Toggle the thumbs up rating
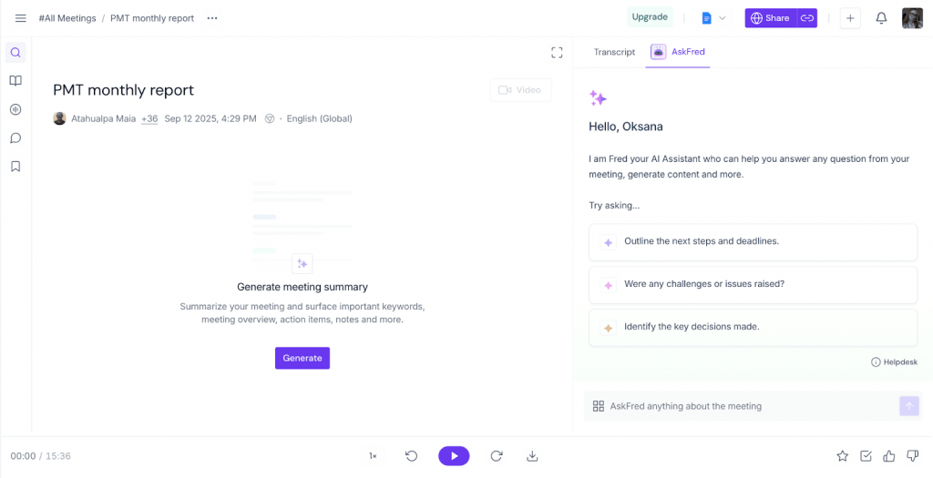 click(888, 456)
